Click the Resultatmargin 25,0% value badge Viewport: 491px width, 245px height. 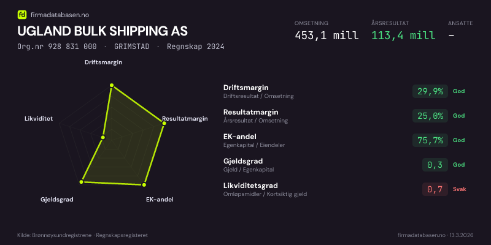tap(430, 116)
